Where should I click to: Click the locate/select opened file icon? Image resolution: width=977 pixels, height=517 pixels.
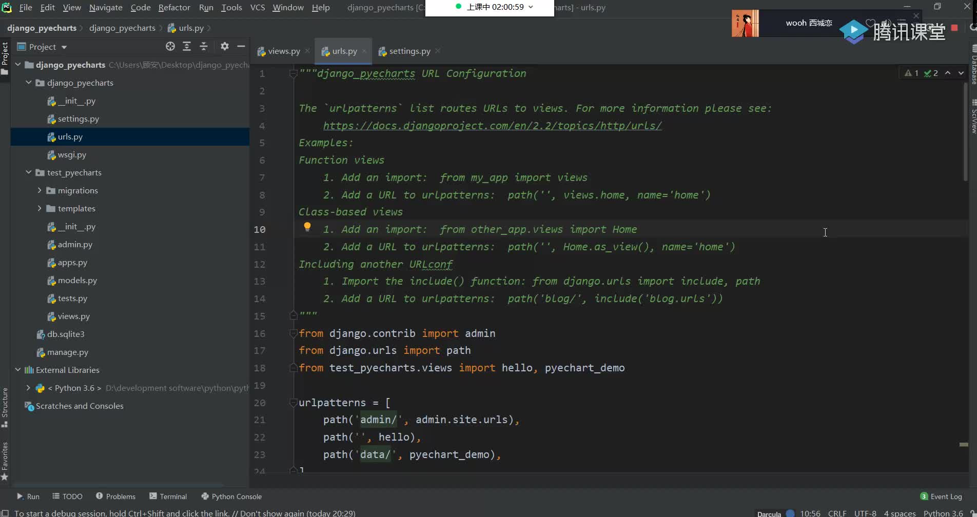[x=170, y=47]
